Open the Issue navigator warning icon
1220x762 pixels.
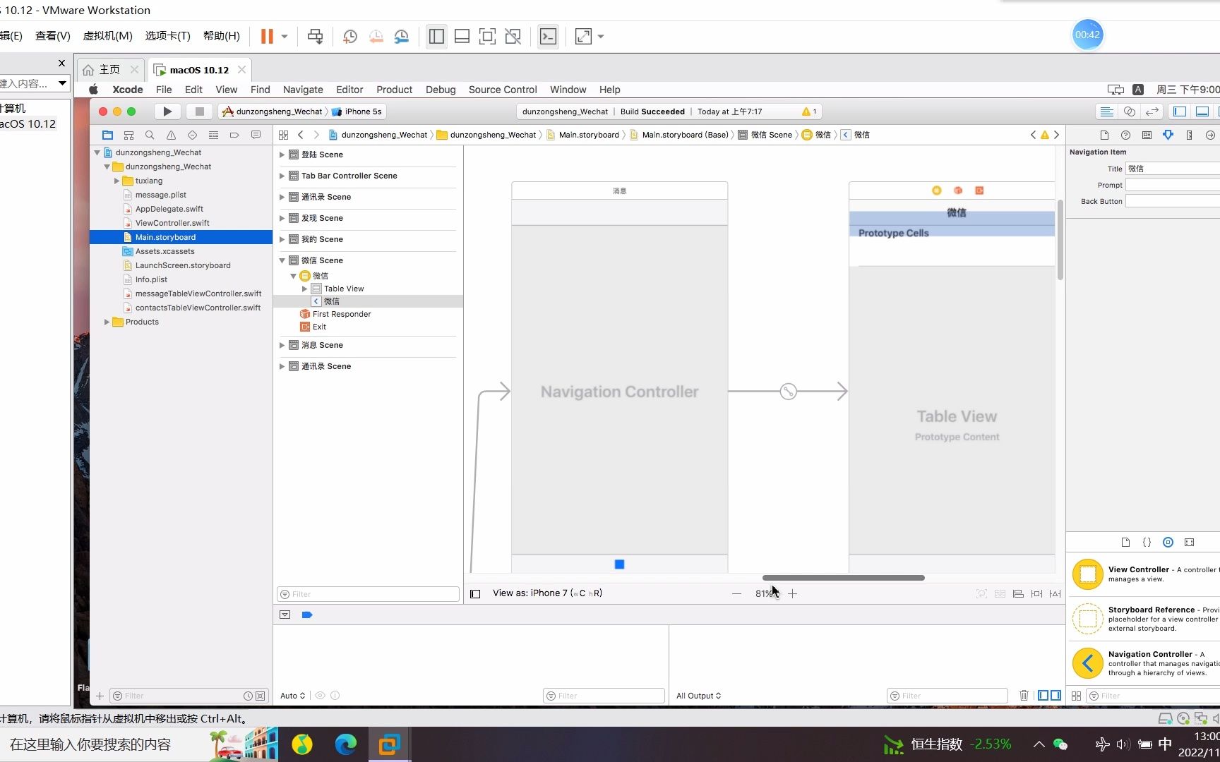(171, 135)
